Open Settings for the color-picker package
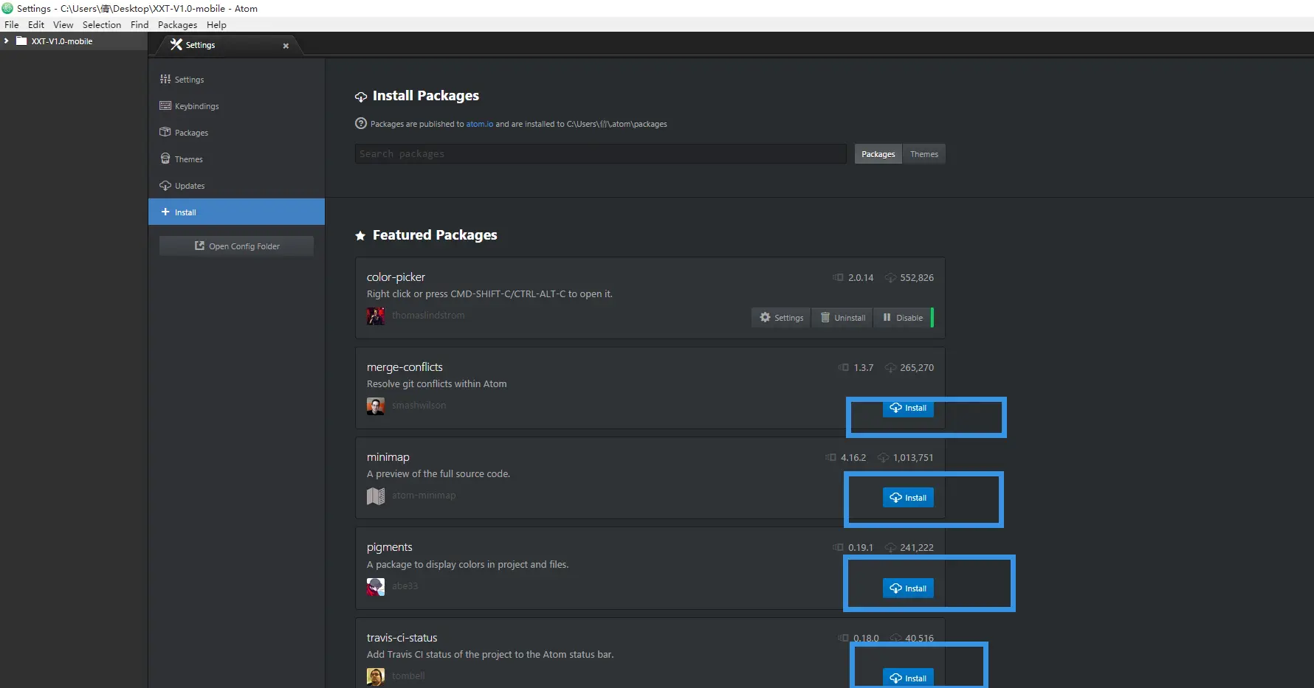1314x688 pixels. pos(781,318)
